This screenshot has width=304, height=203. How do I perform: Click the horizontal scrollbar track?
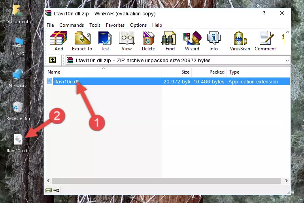coord(166,181)
